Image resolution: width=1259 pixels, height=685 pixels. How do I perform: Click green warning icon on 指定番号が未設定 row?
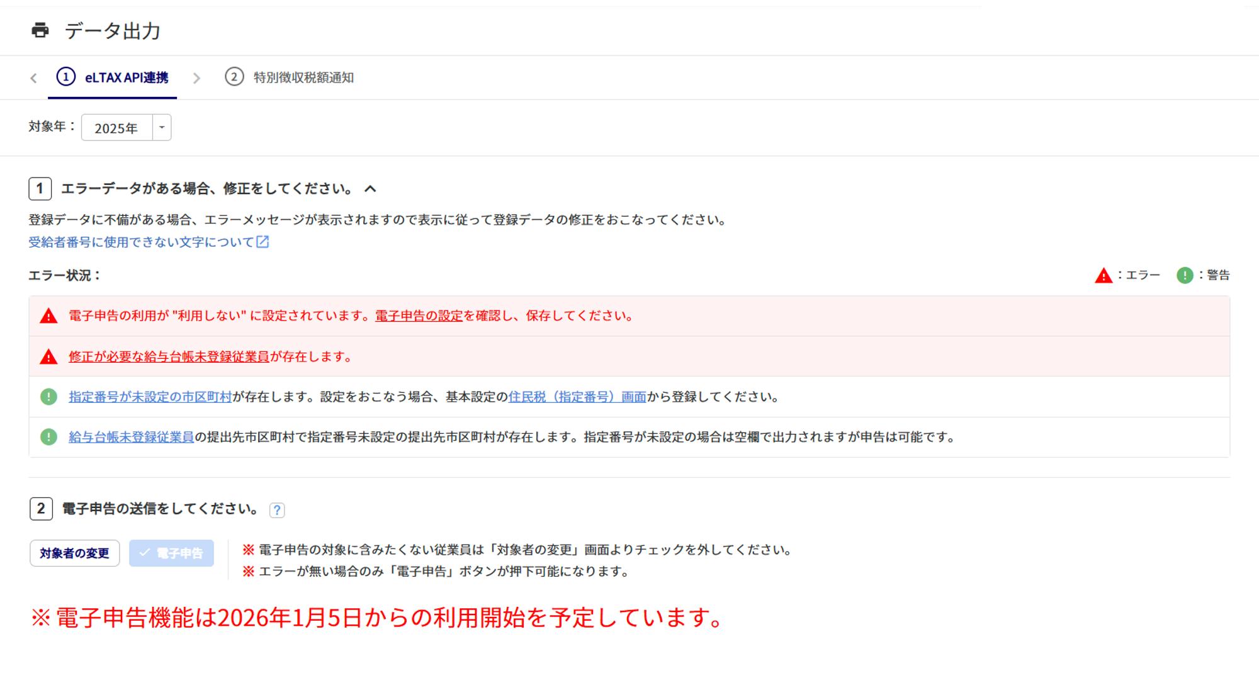click(x=48, y=397)
